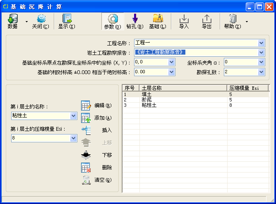Open the 勘探孔数 dropdown arrow
Screen dimensions: 276x204
pos(261,72)
